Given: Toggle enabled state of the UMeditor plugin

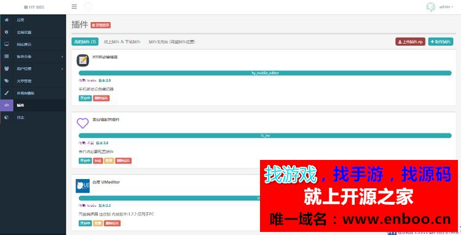Looking at the screenshot, I should 85,223.
